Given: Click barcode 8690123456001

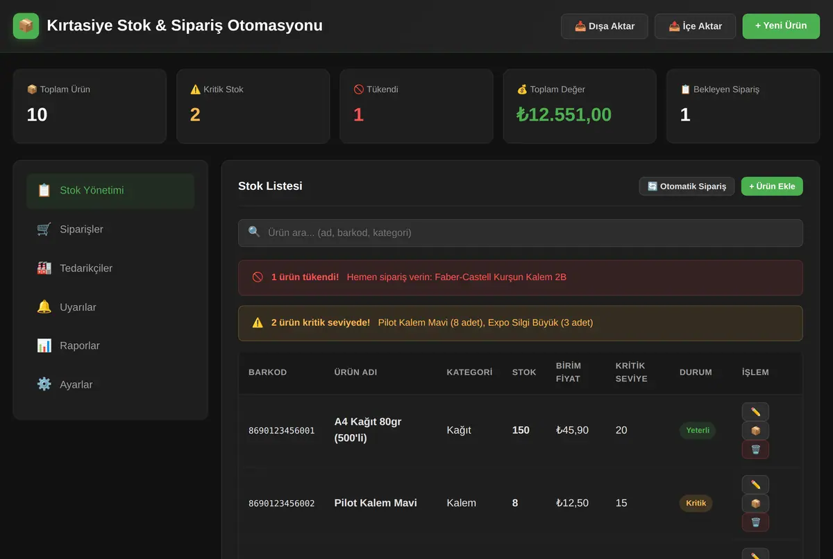Looking at the screenshot, I should coord(282,431).
